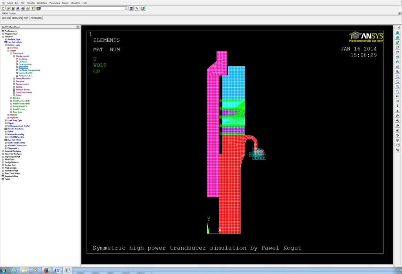Image resolution: width=402 pixels, height=274 pixels.
Task: Click the Fit View magnifier icon
Action: (x=397, y=72)
